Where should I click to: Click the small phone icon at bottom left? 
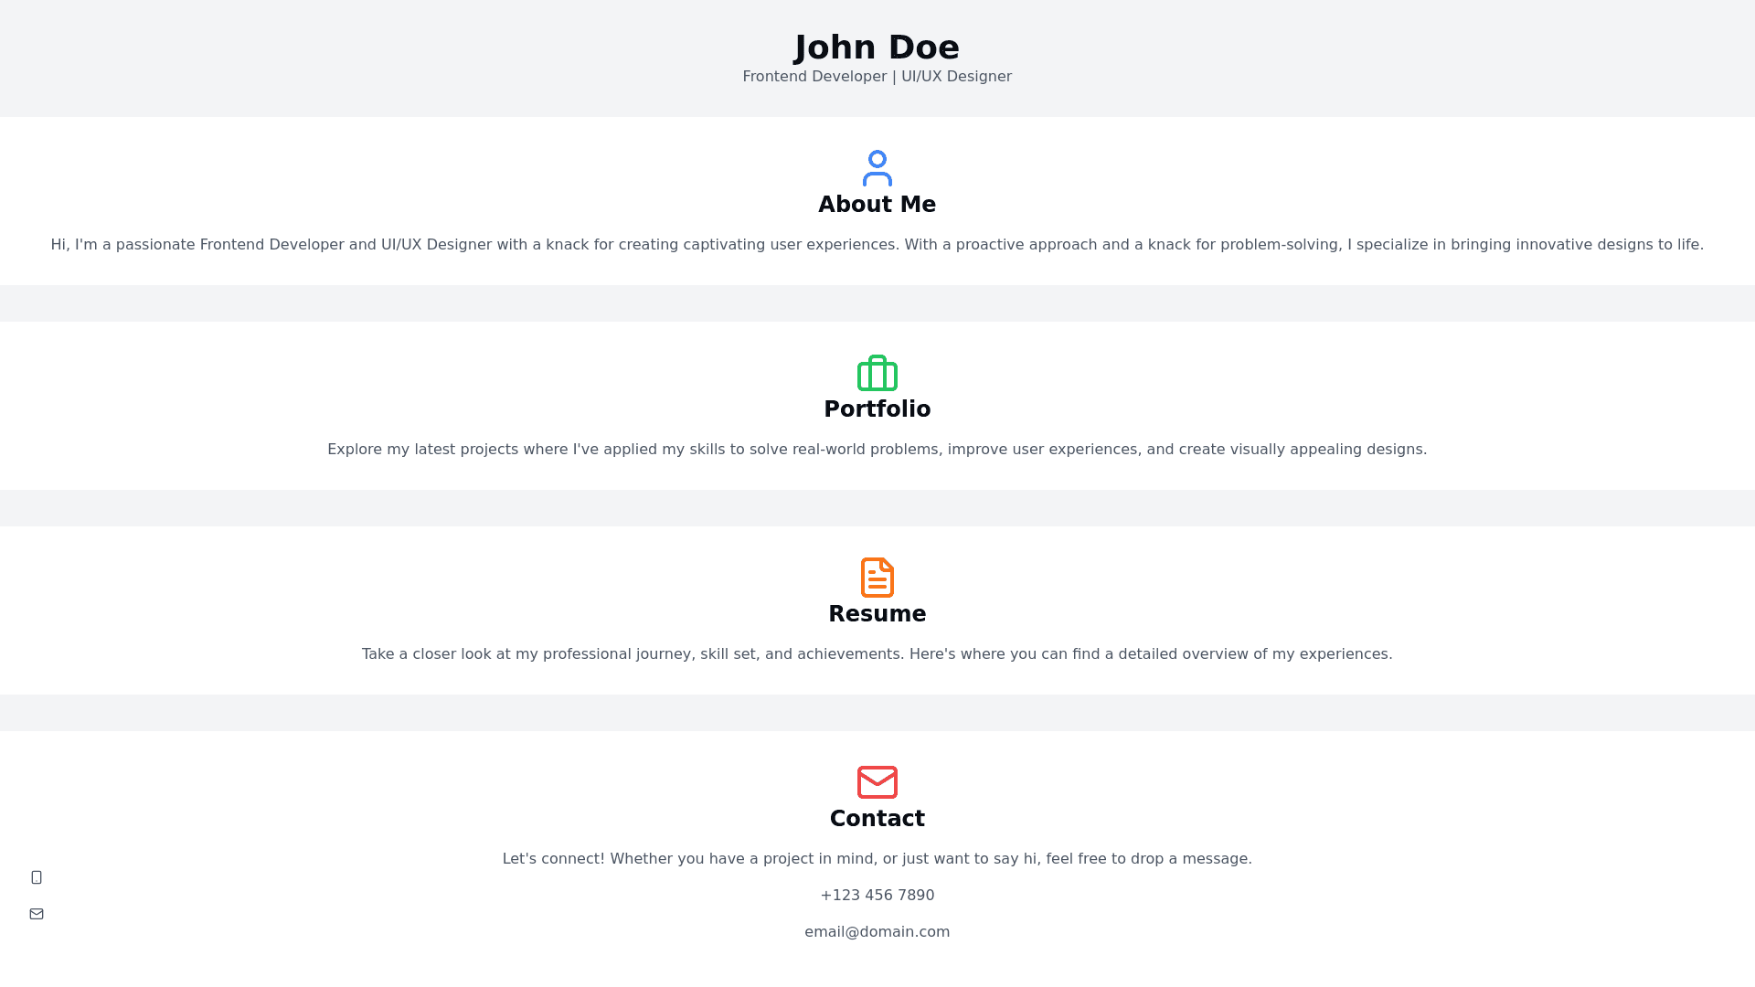(x=37, y=877)
